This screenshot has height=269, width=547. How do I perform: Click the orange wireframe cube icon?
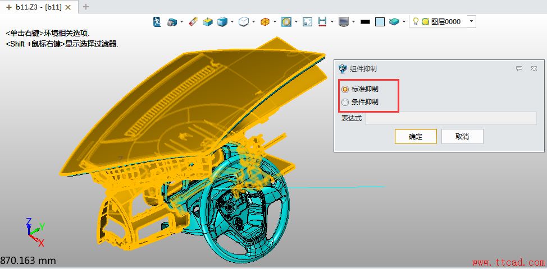point(265,22)
